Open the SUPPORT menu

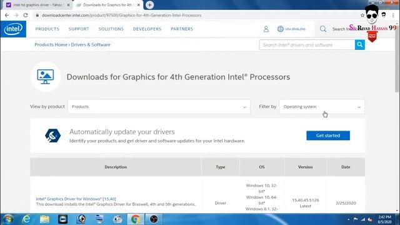[x=79, y=29]
